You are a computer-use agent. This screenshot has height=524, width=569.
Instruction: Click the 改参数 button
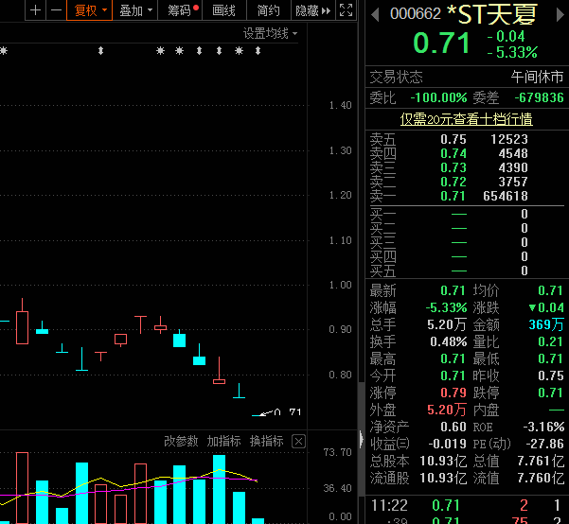click(181, 442)
